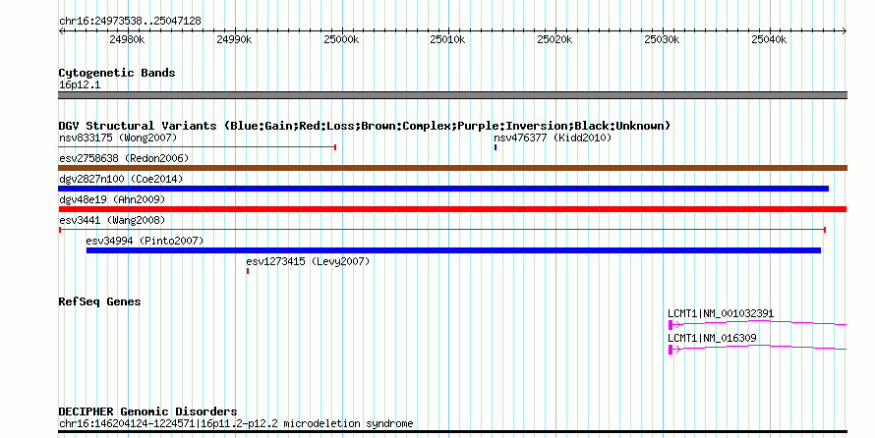Click the DECIPHER Genomic Disorders track title

click(147, 411)
